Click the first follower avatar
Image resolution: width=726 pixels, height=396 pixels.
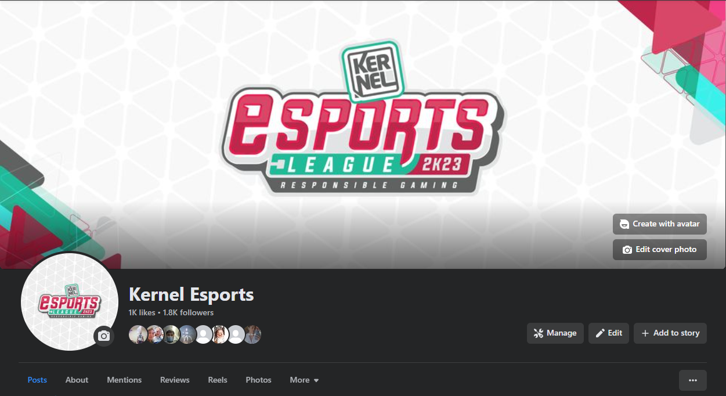pos(138,334)
